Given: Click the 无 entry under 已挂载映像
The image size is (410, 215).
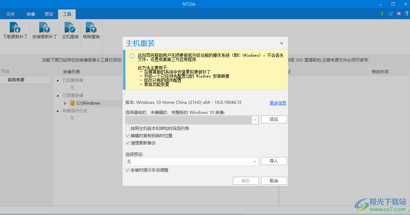Looking at the screenshot, I should pos(72,88).
